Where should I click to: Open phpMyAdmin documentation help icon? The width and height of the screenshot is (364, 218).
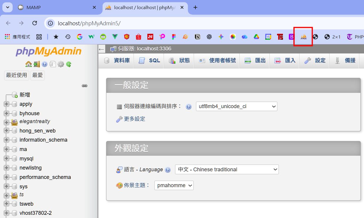click(45, 64)
